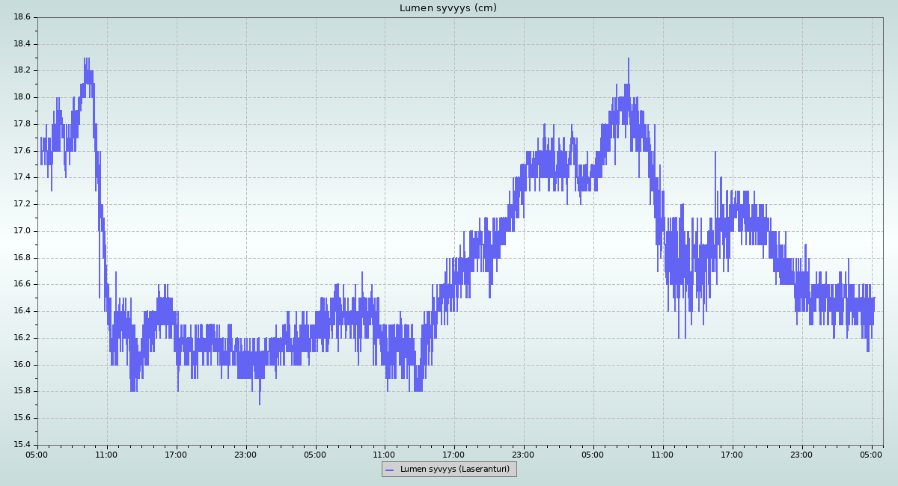Click the 18.6 y-axis label
Screen dimensions: 898x486
tap(22, 17)
